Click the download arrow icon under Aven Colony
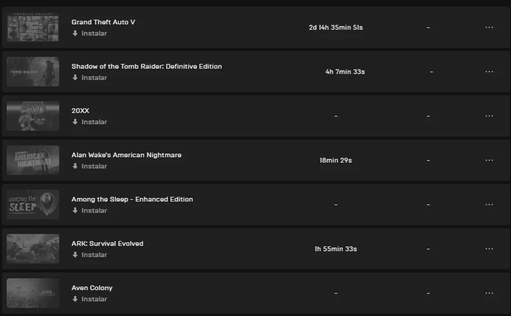Image resolution: width=511 pixels, height=316 pixels. (x=75, y=299)
